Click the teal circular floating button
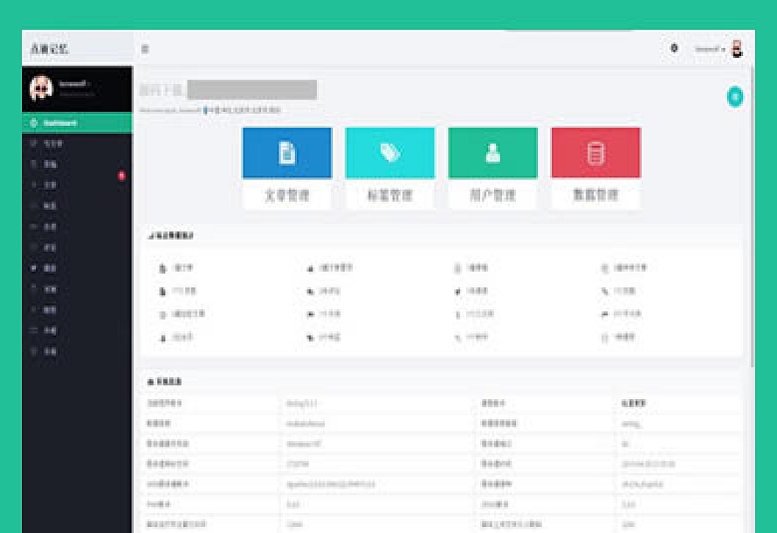 pos(735,97)
